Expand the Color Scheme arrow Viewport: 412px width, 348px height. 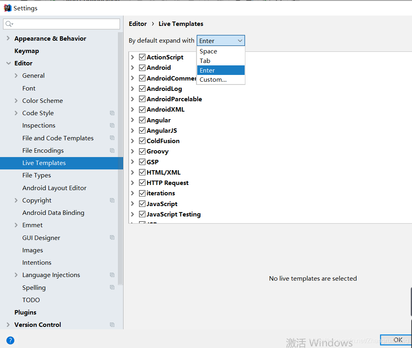tap(16, 101)
